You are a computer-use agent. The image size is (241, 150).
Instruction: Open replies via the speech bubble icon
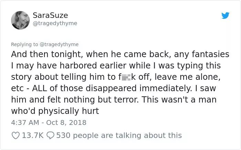(x=50, y=136)
